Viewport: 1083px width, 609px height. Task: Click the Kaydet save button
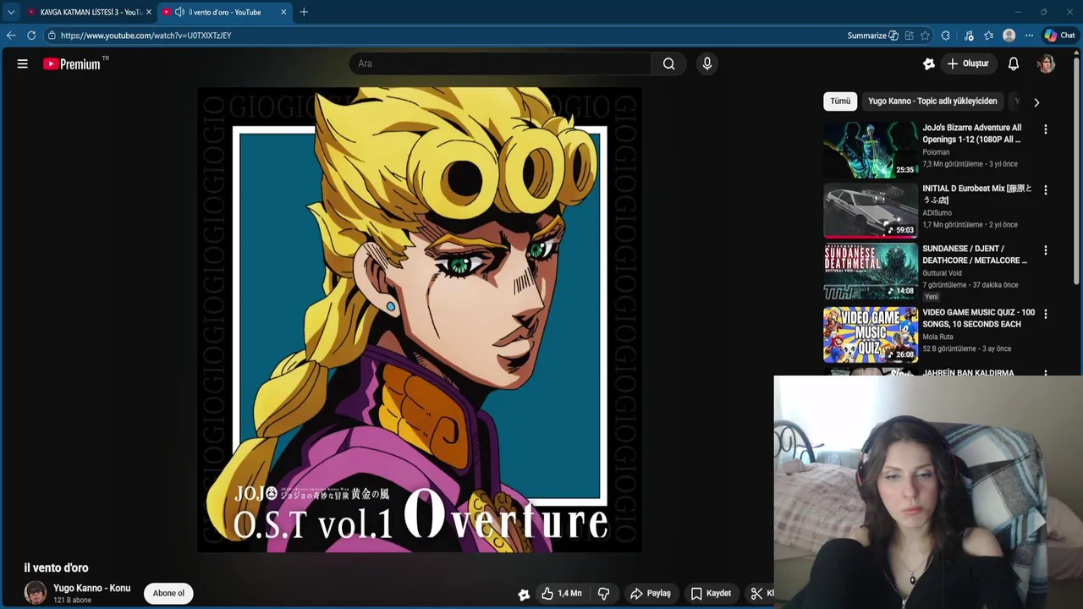tap(711, 594)
